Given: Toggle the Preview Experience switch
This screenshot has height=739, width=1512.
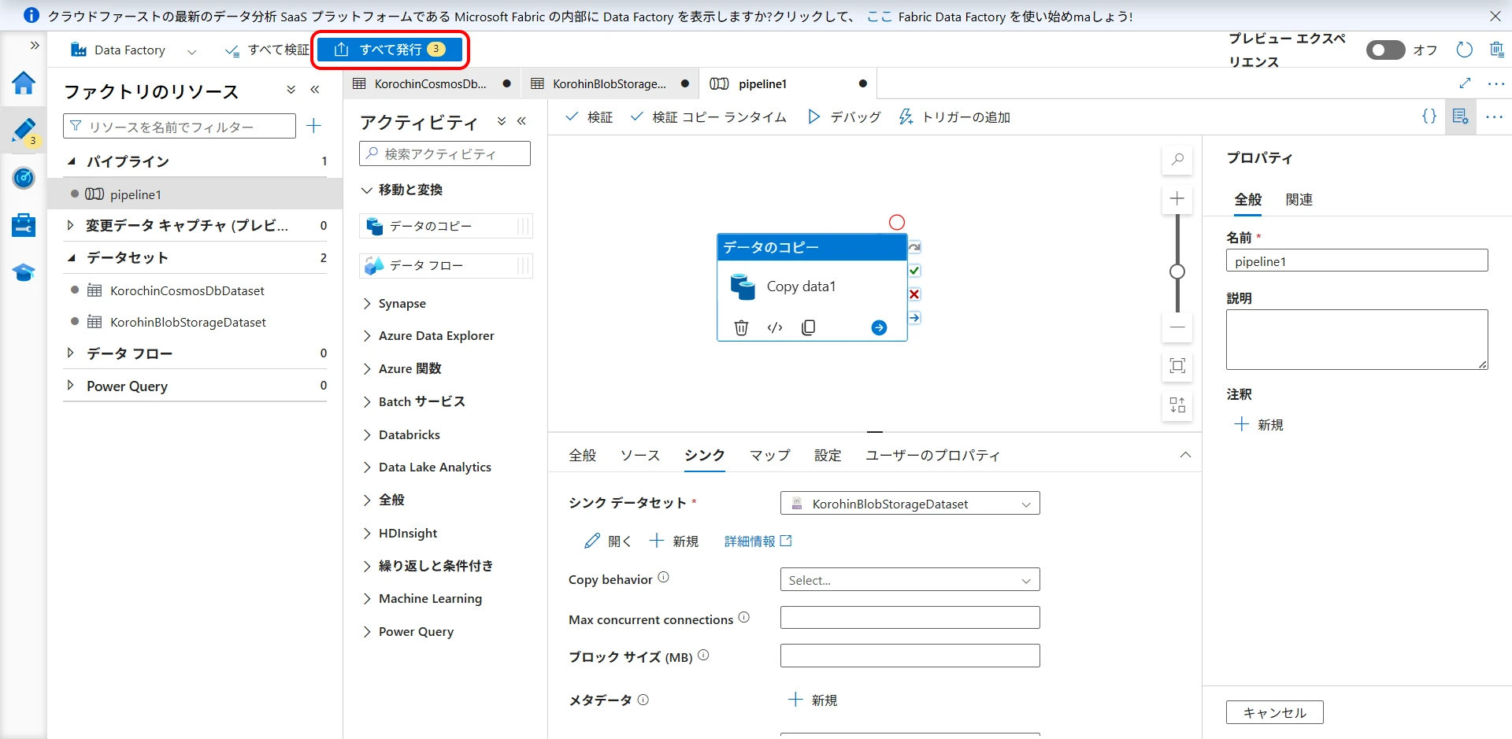Looking at the screenshot, I should (x=1385, y=50).
